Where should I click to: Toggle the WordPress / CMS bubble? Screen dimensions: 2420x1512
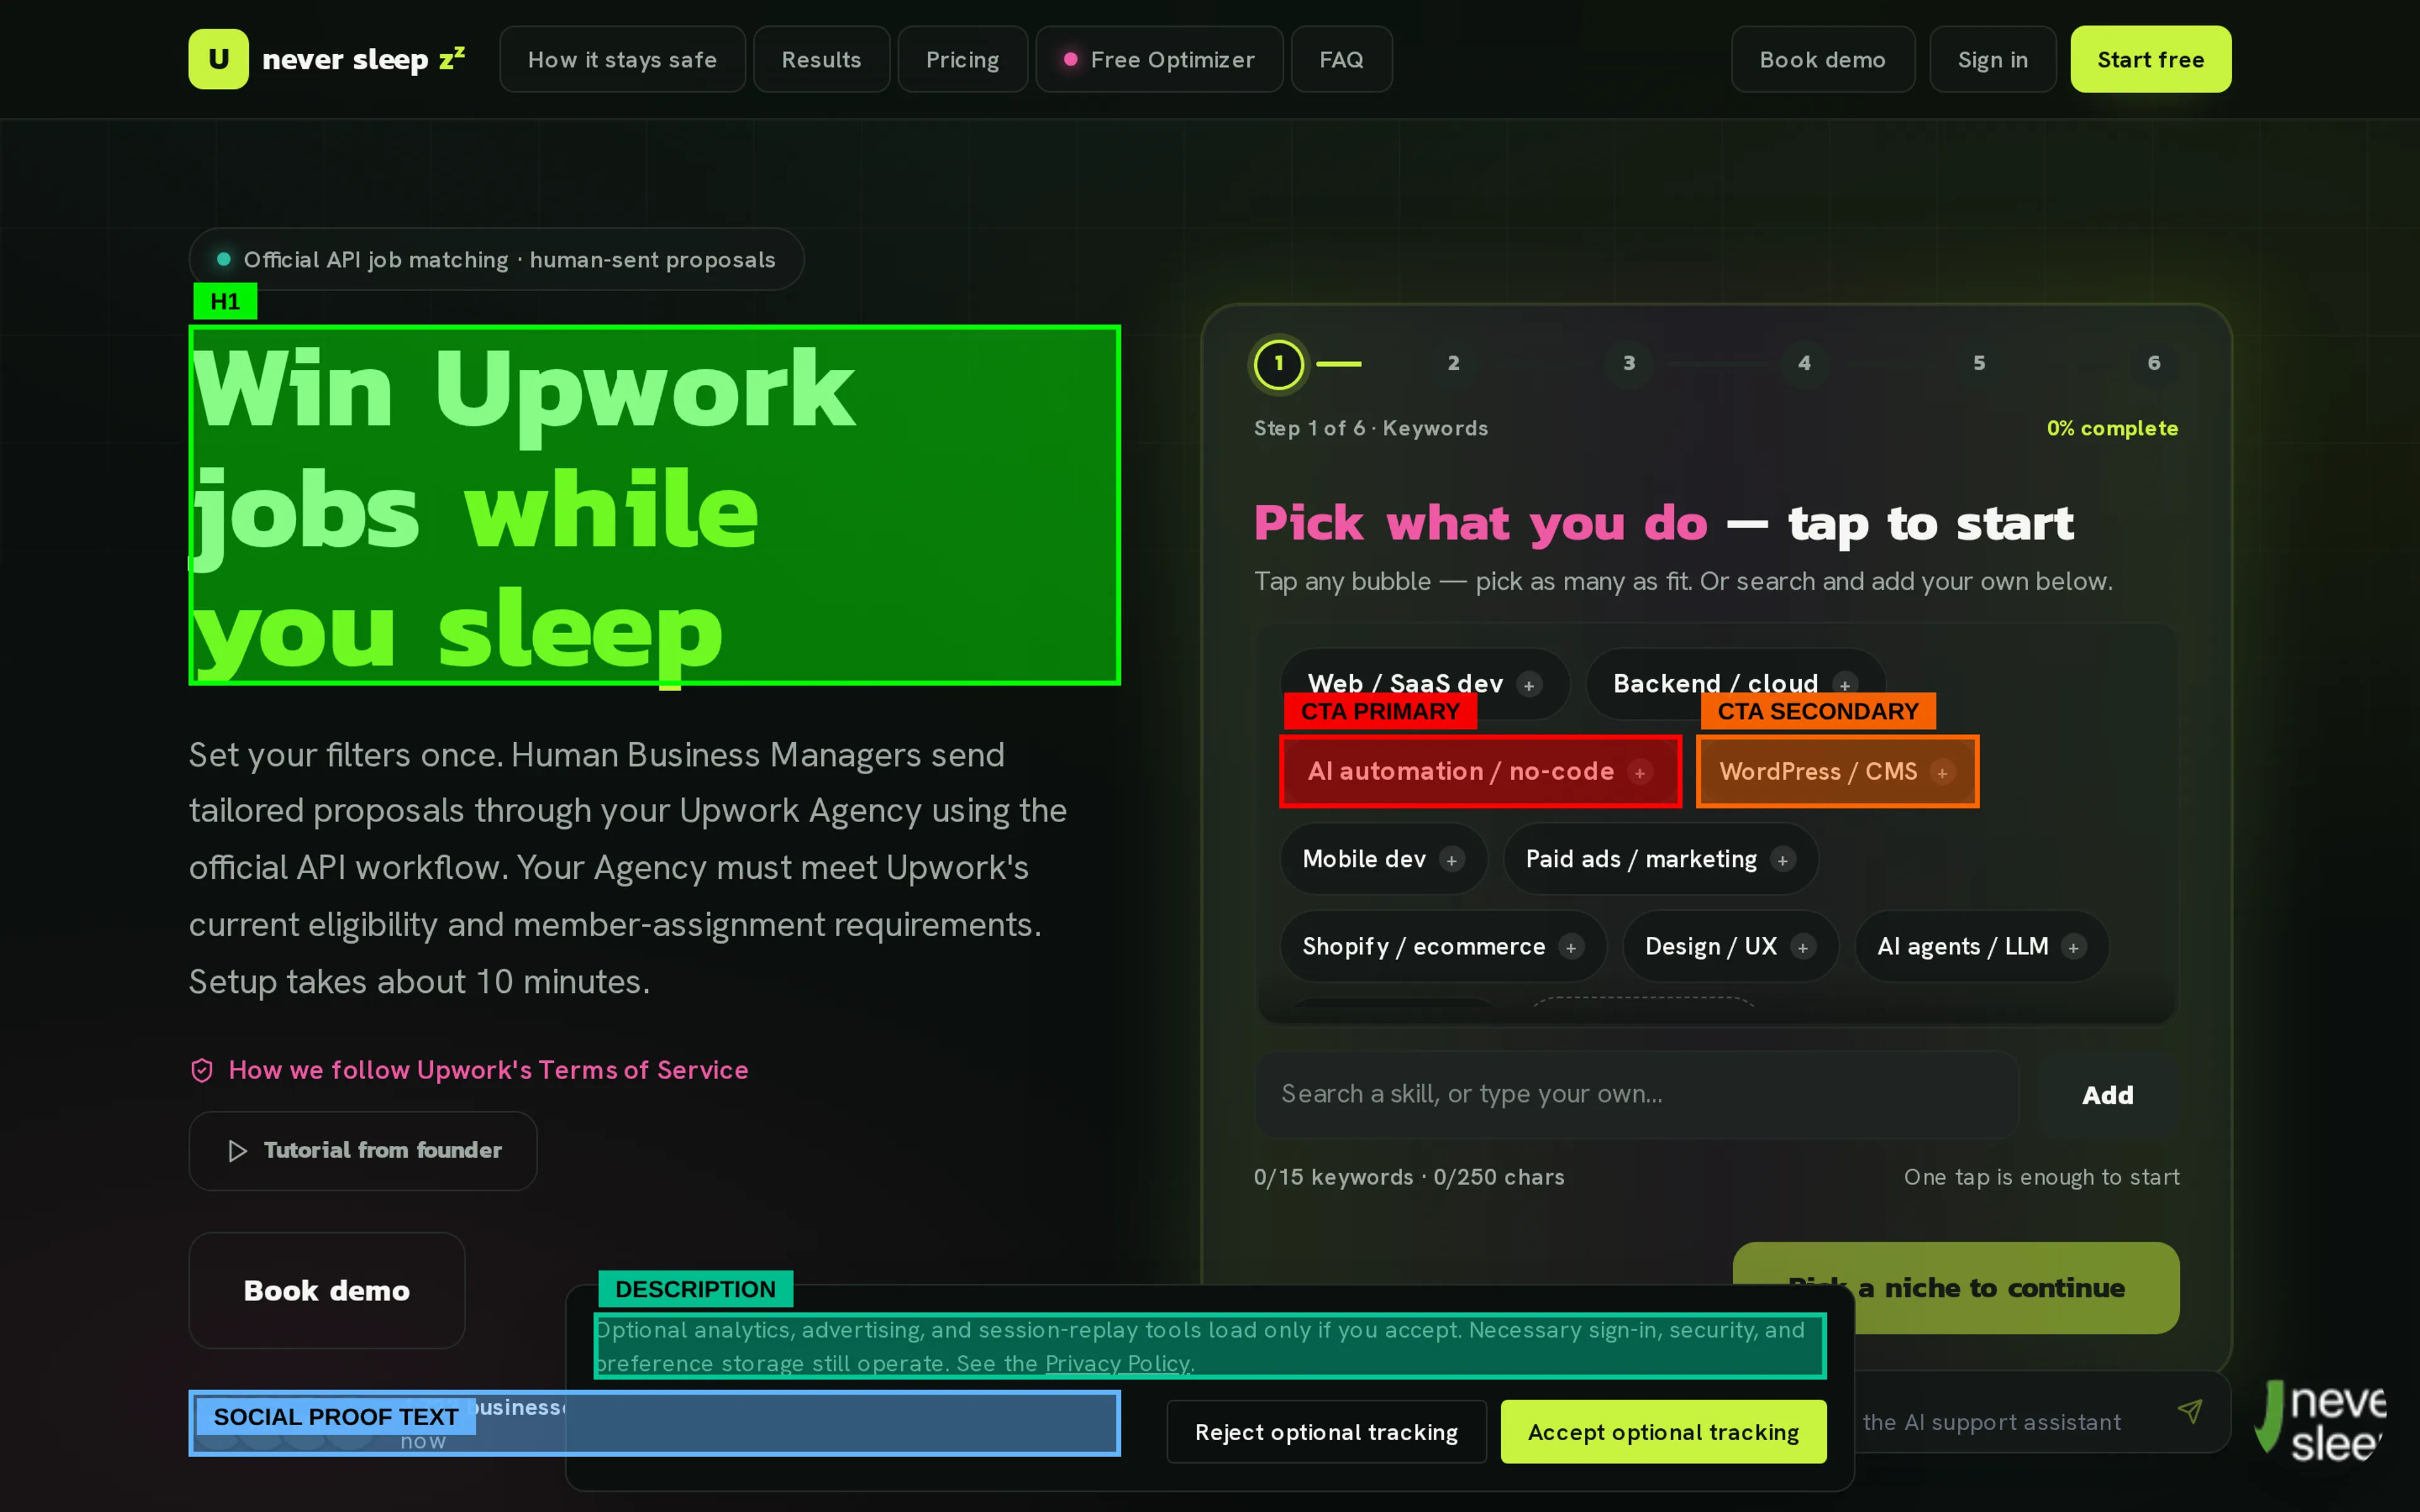coord(1837,772)
